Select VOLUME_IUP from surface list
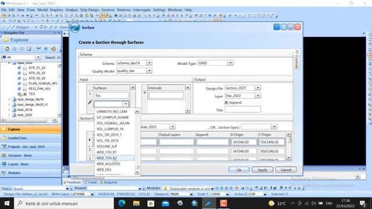The width and height of the screenshot is (372, 209). click(x=115, y=146)
